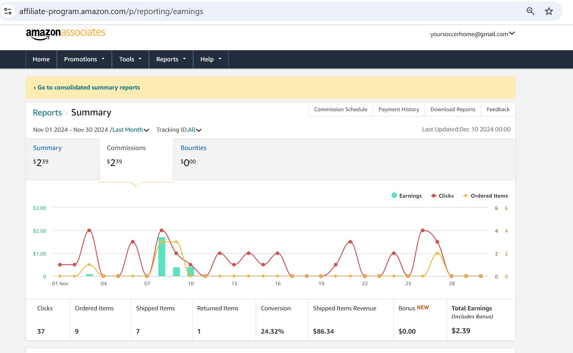Image resolution: width=573 pixels, height=353 pixels.
Task: Open Payment History
Action: click(x=399, y=109)
